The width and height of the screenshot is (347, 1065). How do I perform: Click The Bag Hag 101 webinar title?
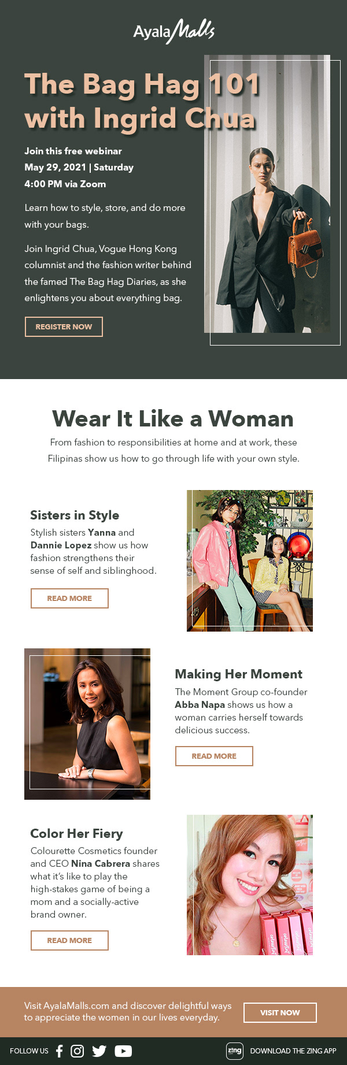pyautogui.click(x=142, y=101)
